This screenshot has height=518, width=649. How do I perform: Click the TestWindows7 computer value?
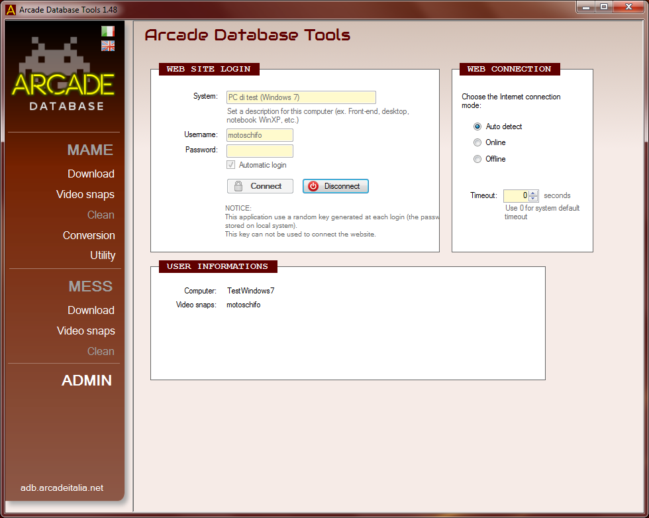250,291
